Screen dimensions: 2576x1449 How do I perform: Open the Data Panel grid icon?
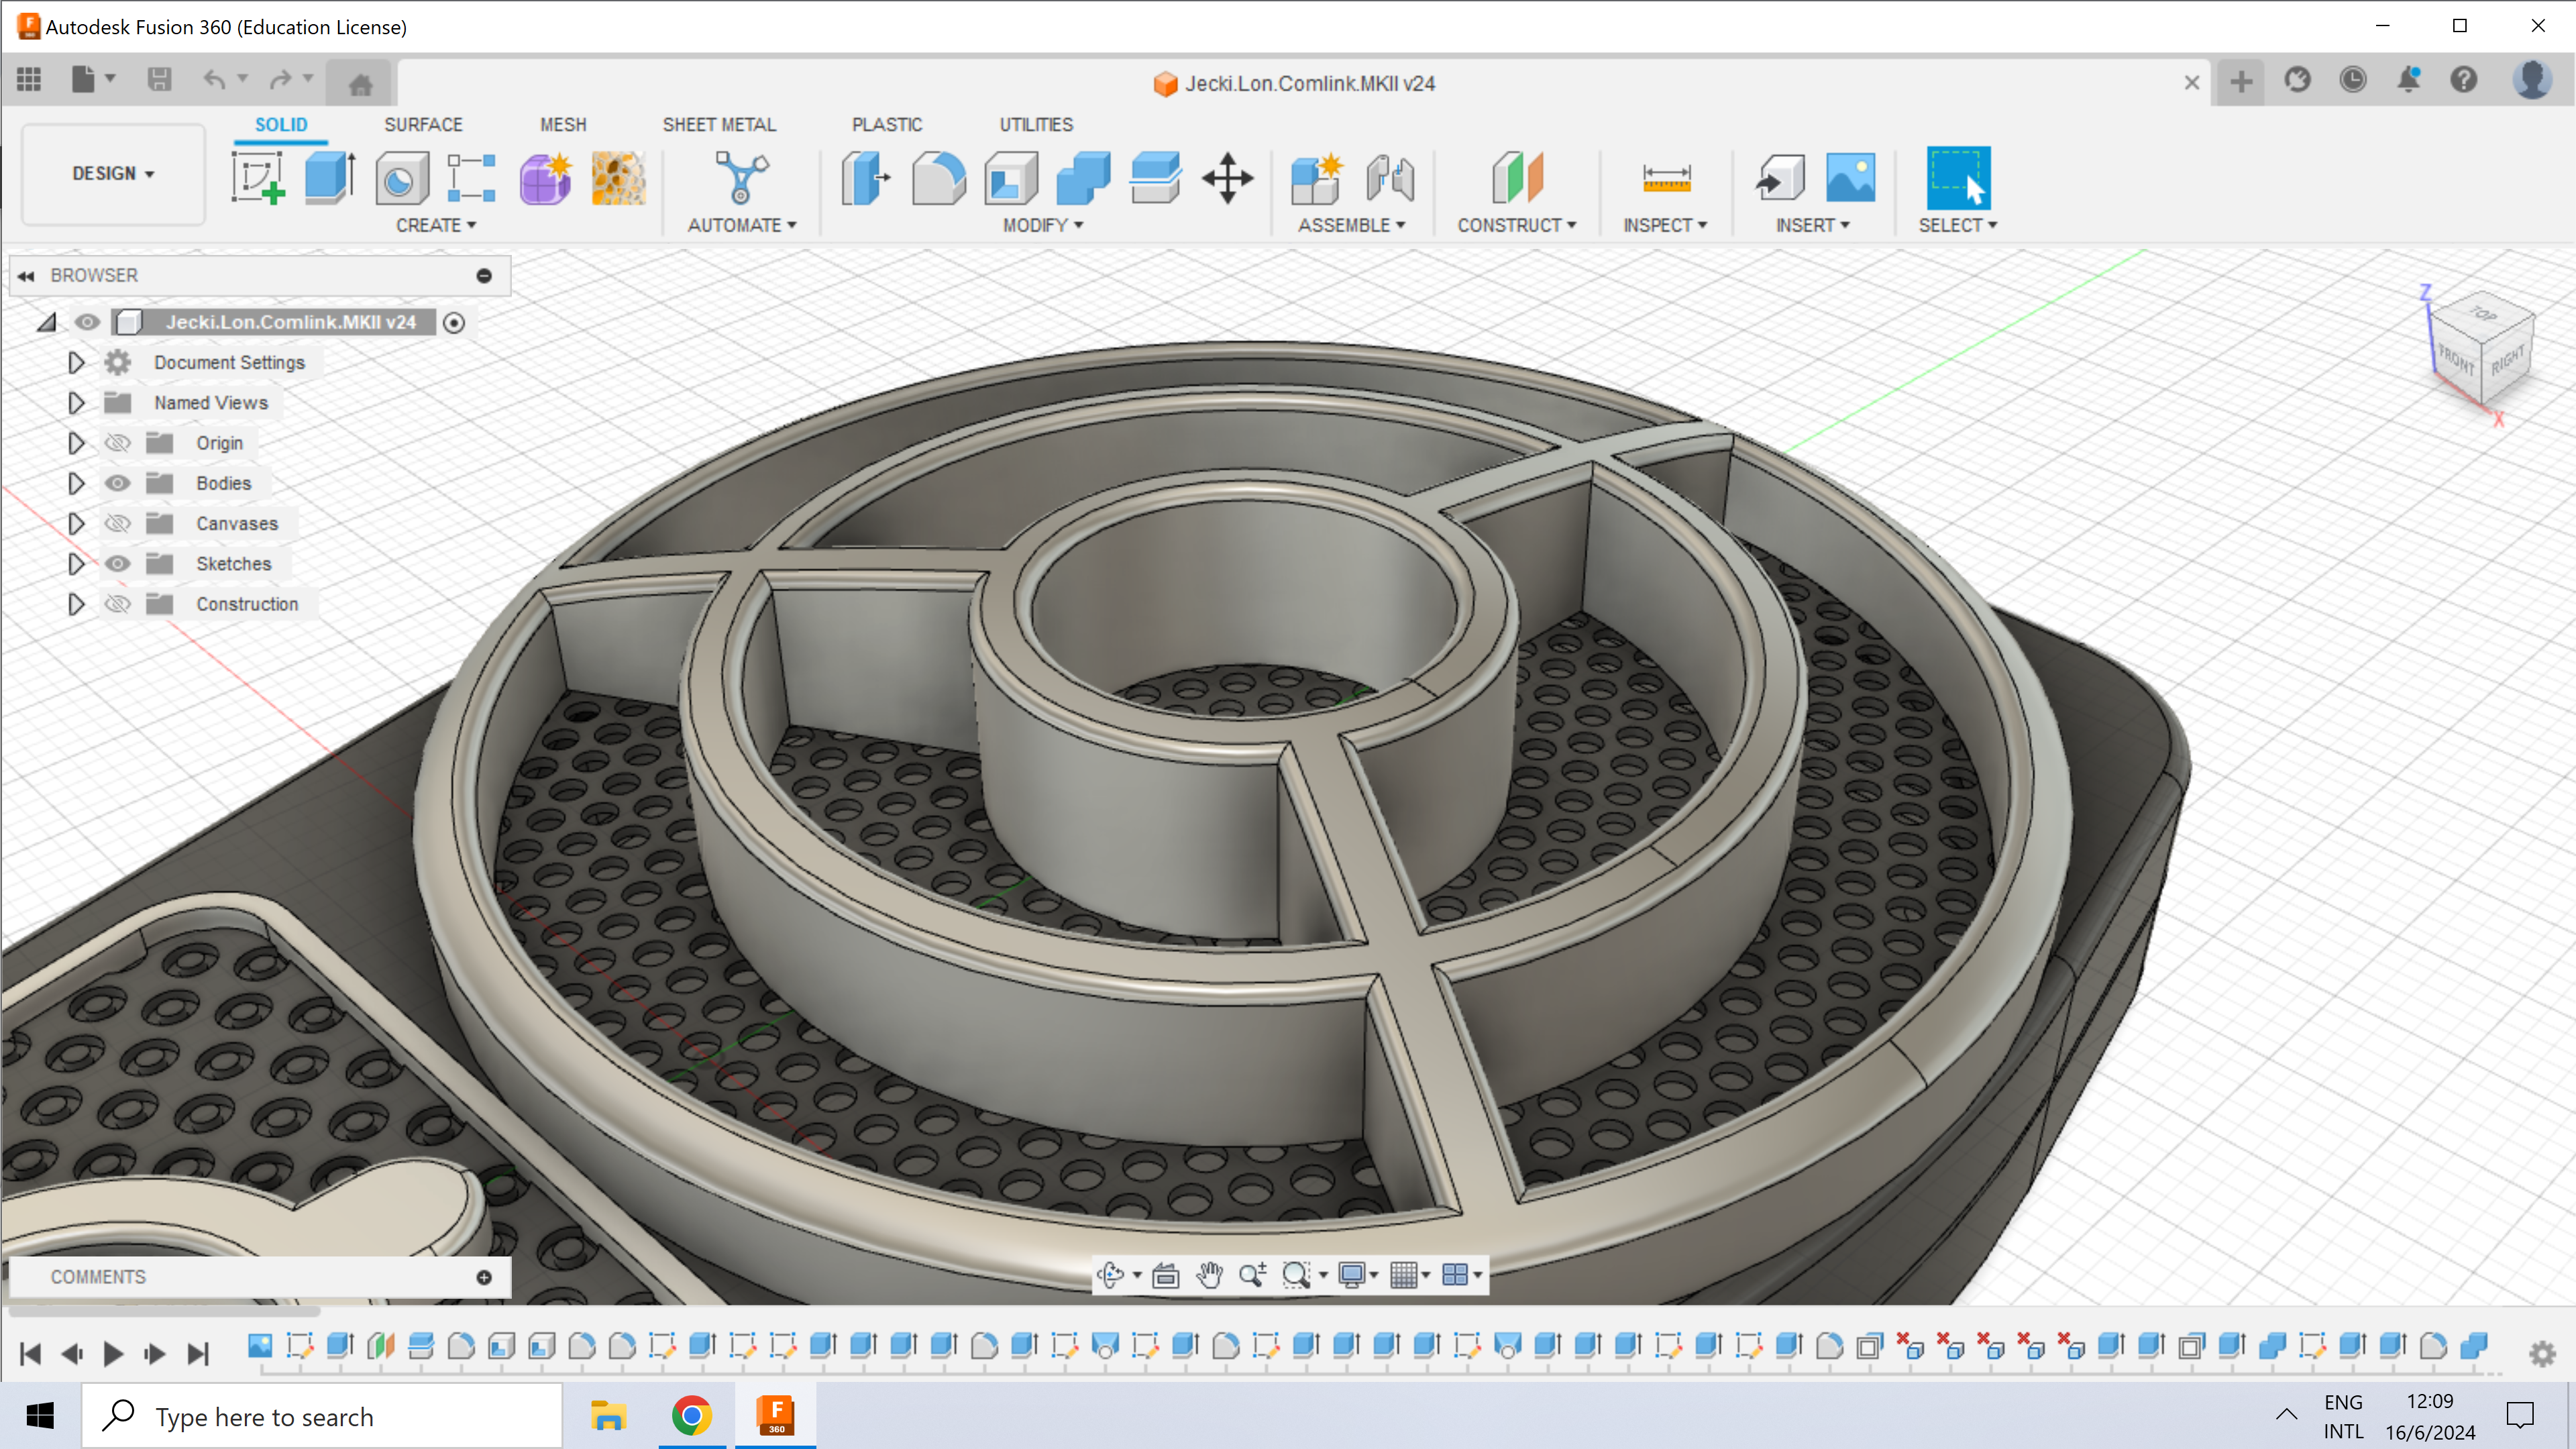pyautogui.click(x=29, y=79)
